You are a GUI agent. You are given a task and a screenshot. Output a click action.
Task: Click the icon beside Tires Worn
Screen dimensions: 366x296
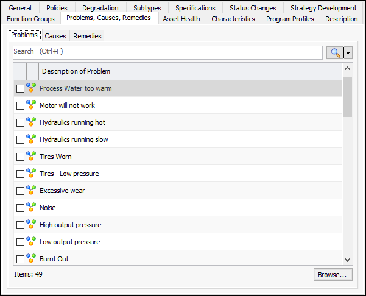click(32, 157)
